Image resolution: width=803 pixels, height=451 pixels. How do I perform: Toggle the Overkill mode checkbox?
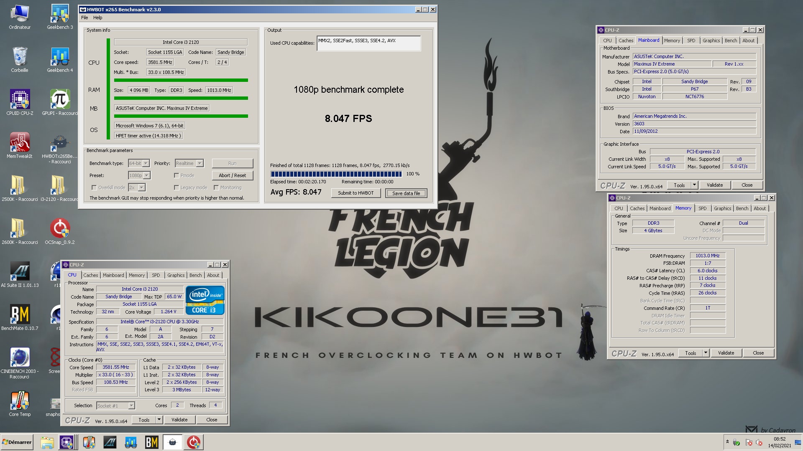[x=94, y=187]
